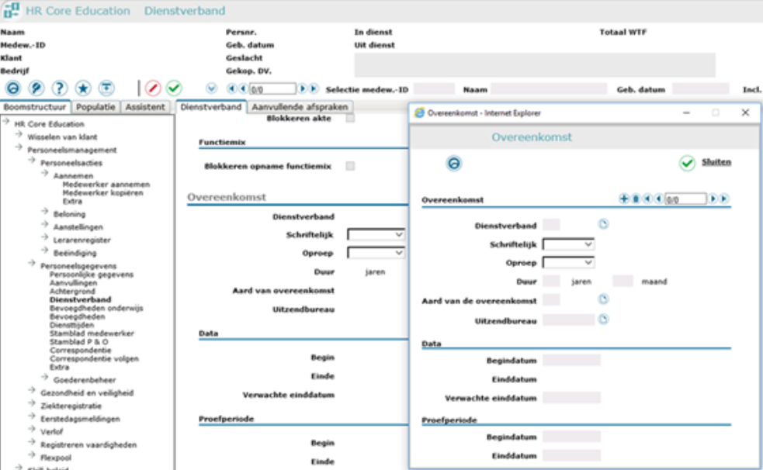
Task: Click the red cancel edit icon
Action: 153,88
